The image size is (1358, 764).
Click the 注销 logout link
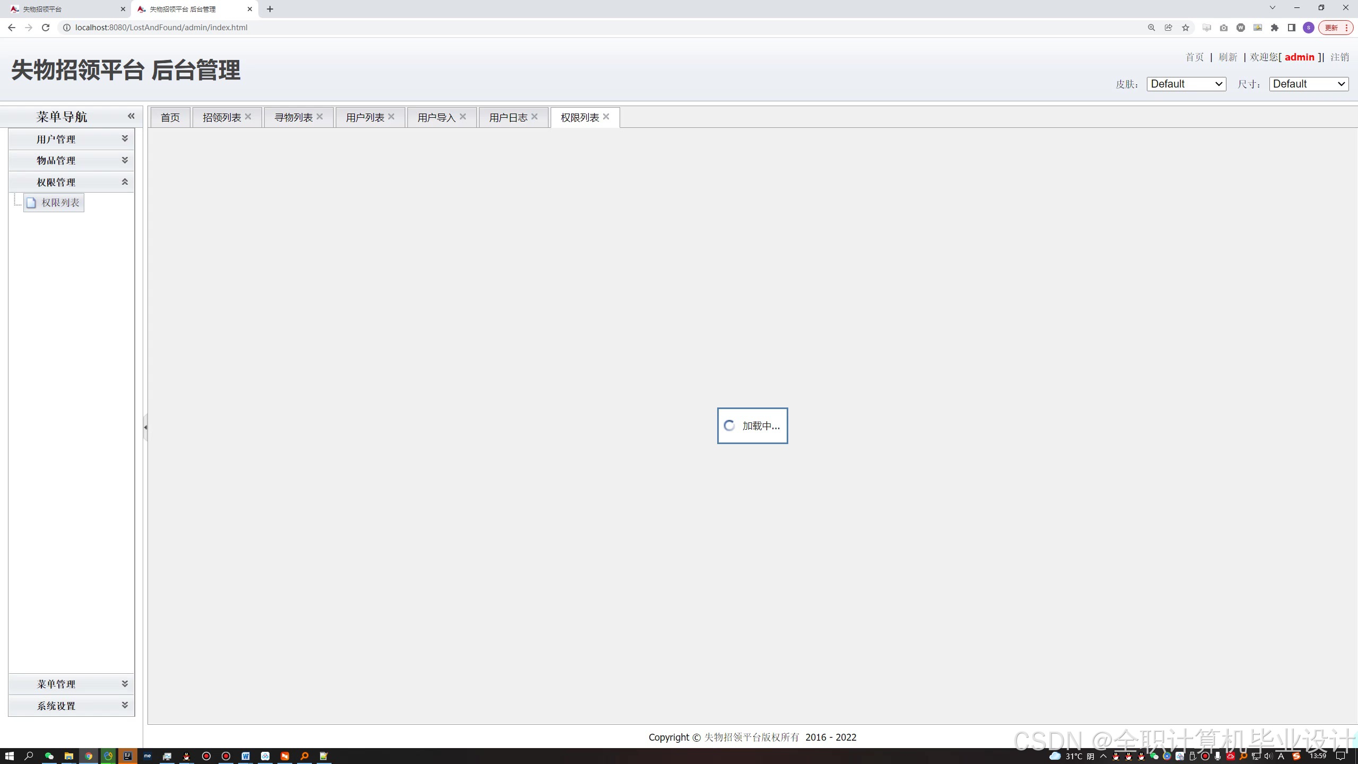[1339, 57]
